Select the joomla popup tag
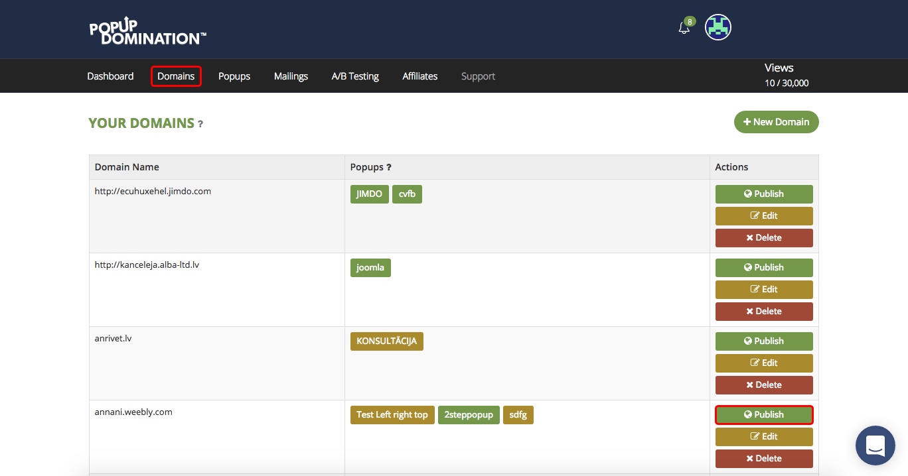The width and height of the screenshot is (908, 476). tap(370, 268)
